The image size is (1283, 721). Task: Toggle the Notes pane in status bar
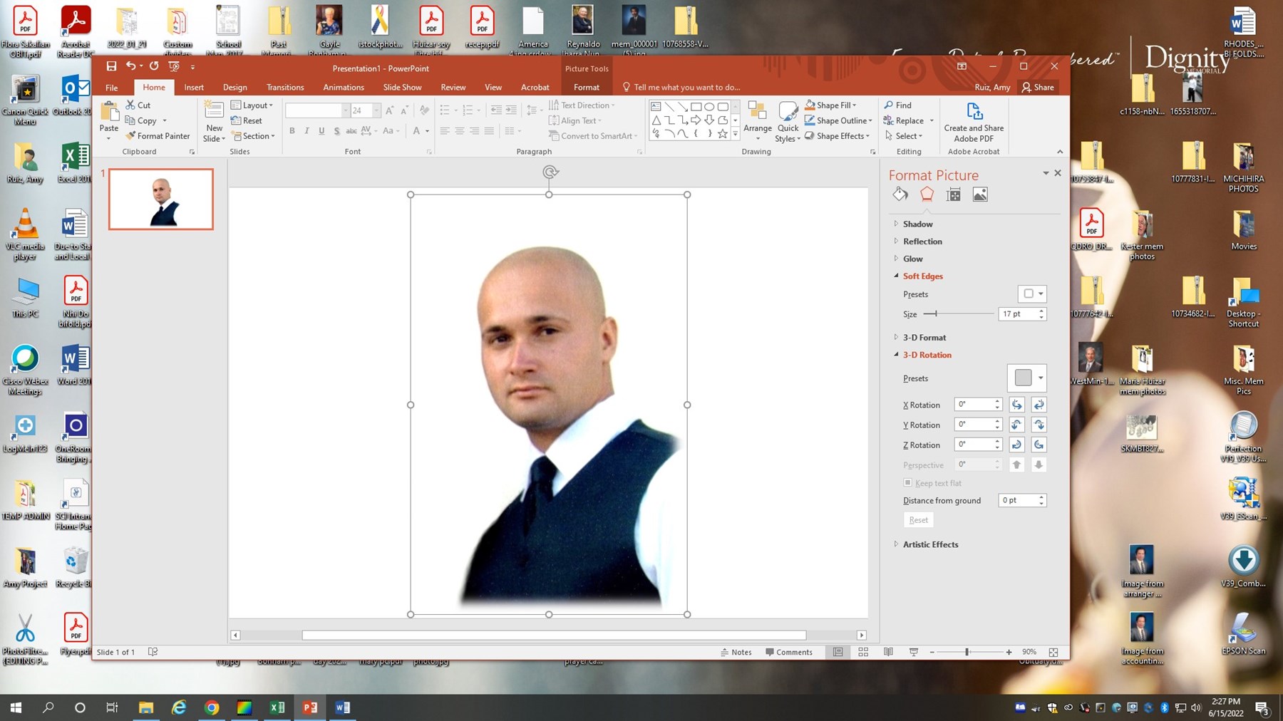point(736,652)
